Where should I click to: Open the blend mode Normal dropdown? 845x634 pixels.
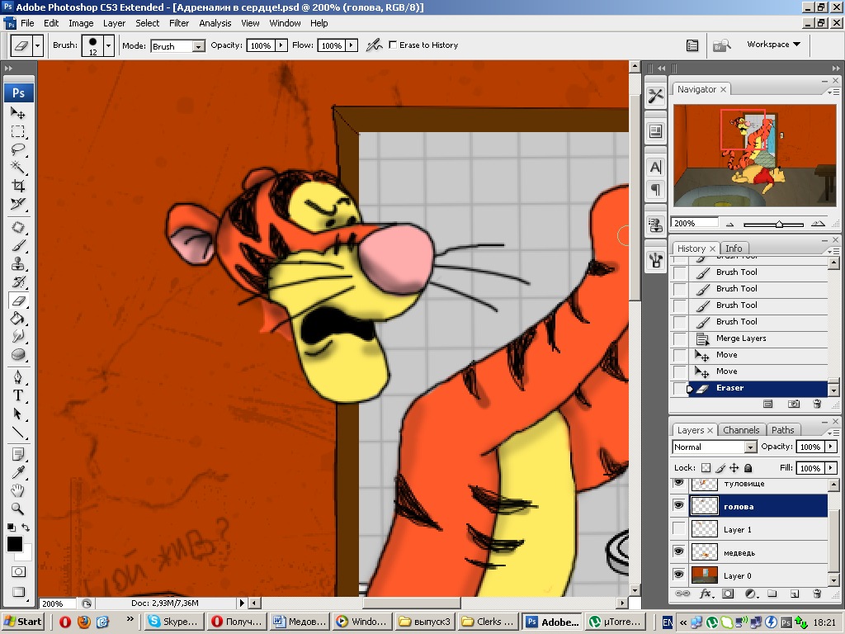pos(715,447)
